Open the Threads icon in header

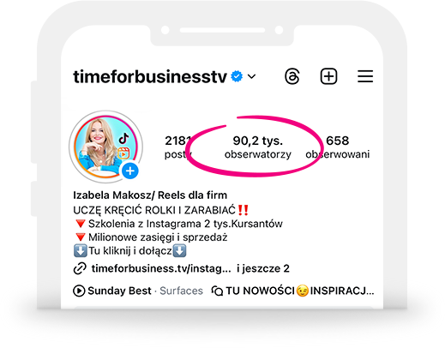pyautogui.click(x=292, y=76)
